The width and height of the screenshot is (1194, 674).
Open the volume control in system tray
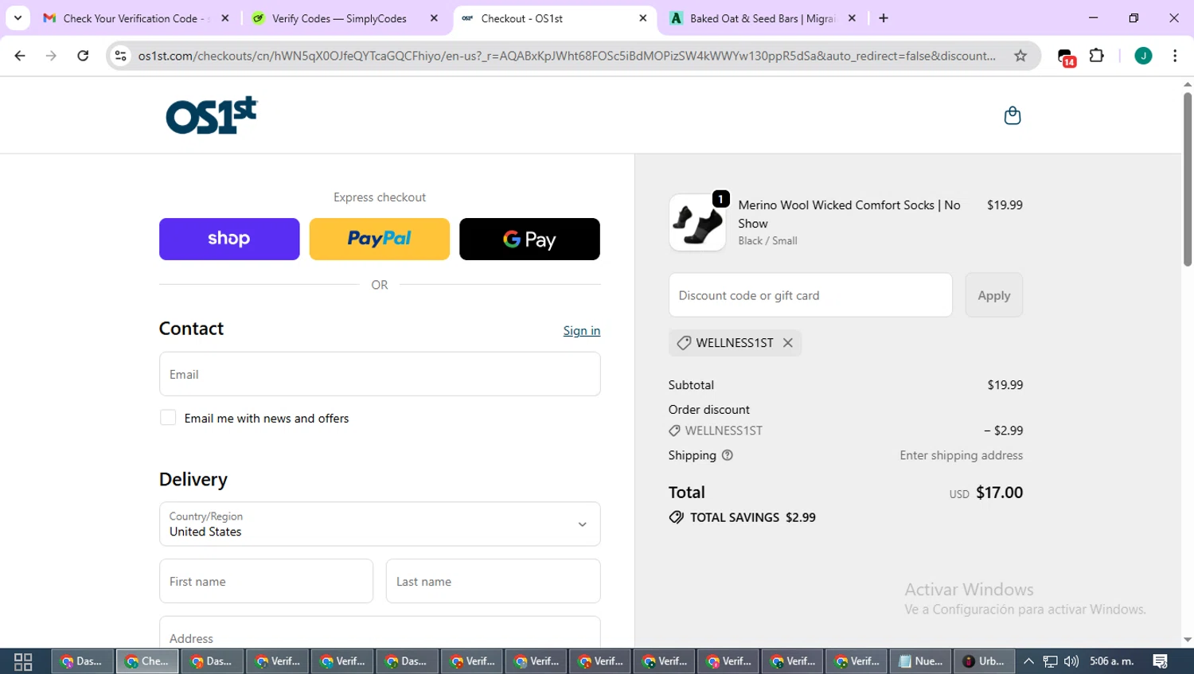[1071, 661]
